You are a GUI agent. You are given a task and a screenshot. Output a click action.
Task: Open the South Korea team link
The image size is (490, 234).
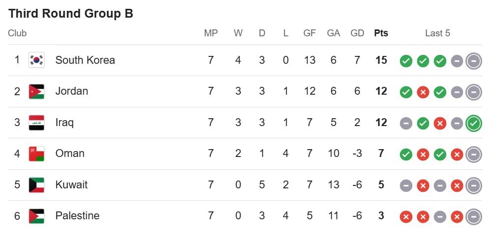pyautogui.click(x=85, y=60)
